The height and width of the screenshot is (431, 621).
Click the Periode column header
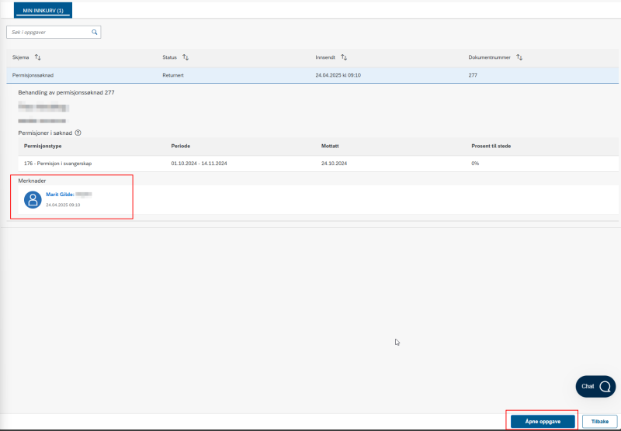click(x=181, y=146)
